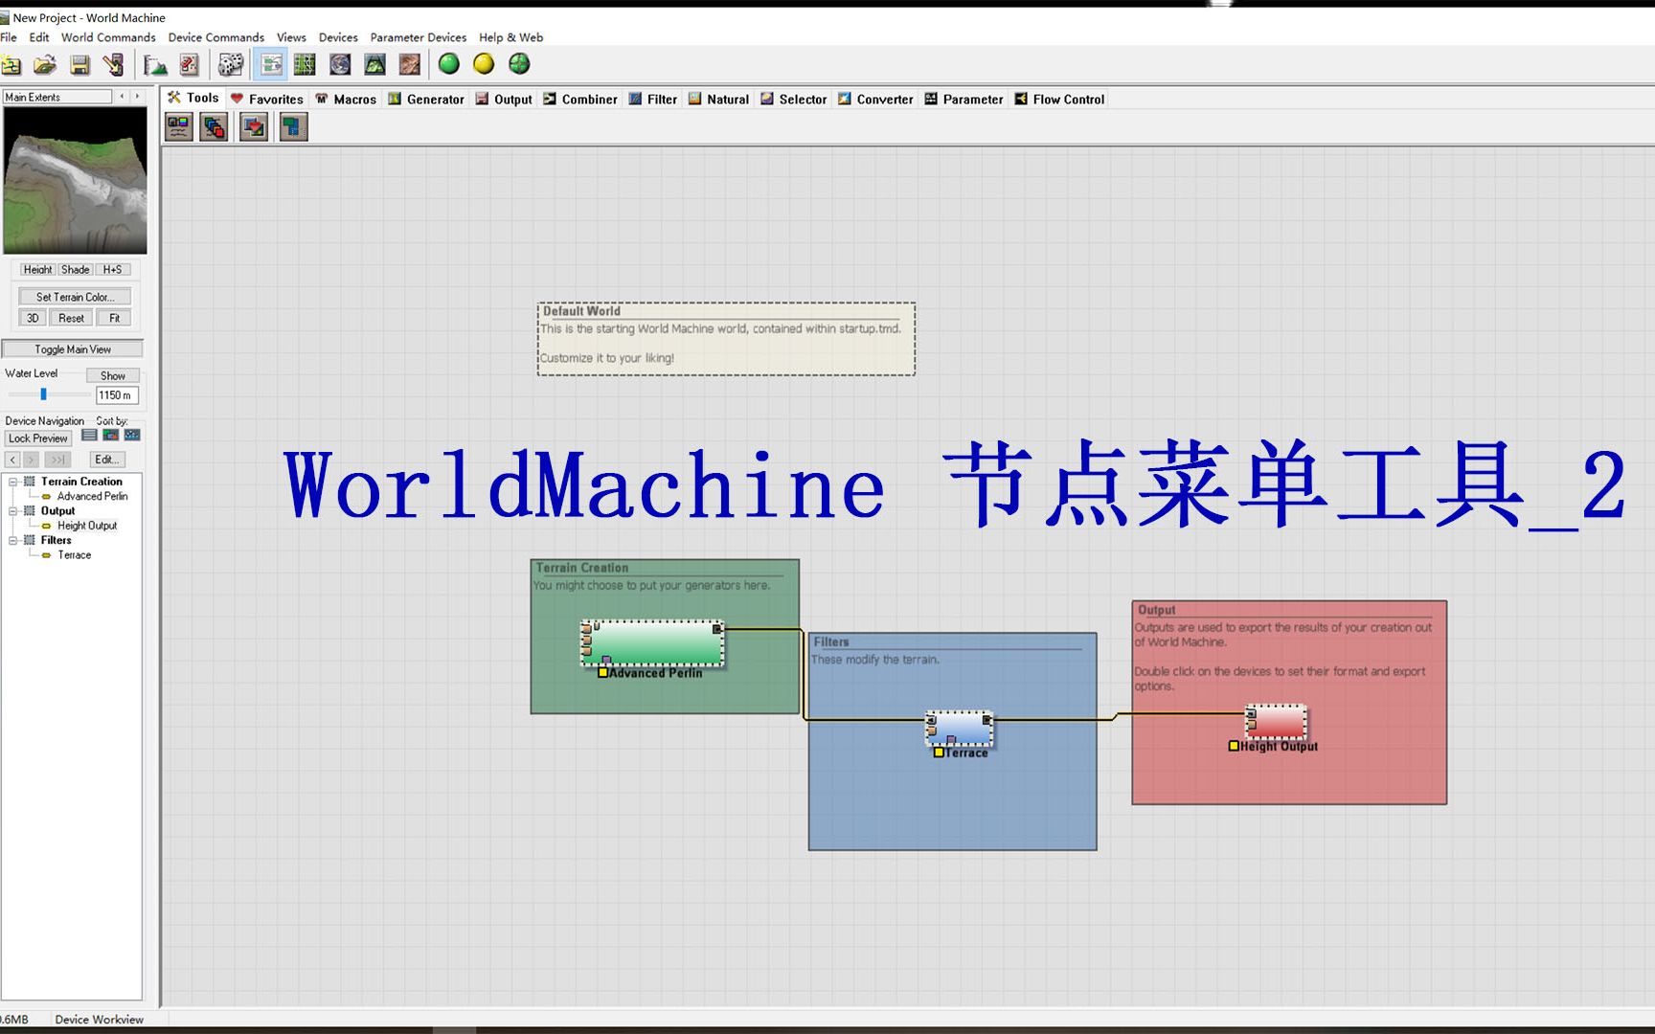This screenshot has width=1655, height=1034.
Task: Save the current world file
Action: [80, 65]
